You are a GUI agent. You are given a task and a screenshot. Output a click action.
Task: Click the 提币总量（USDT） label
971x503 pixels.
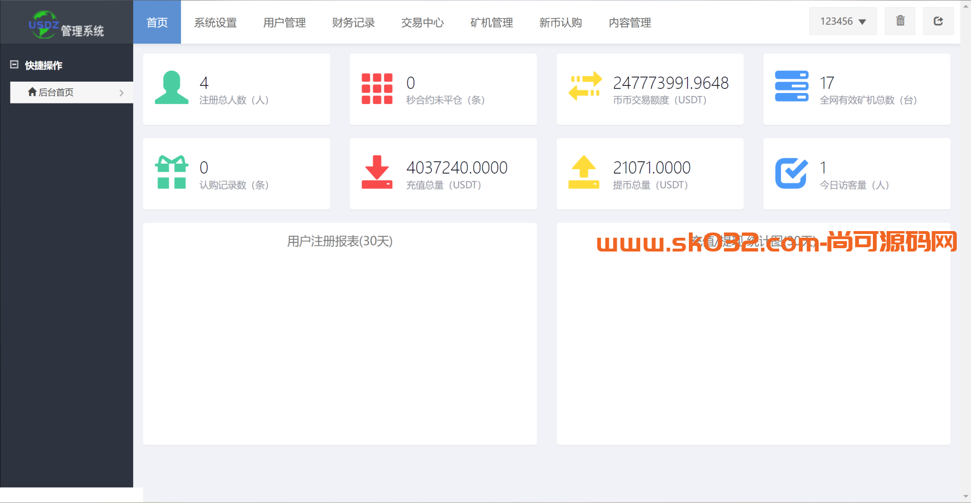(650, 185)
